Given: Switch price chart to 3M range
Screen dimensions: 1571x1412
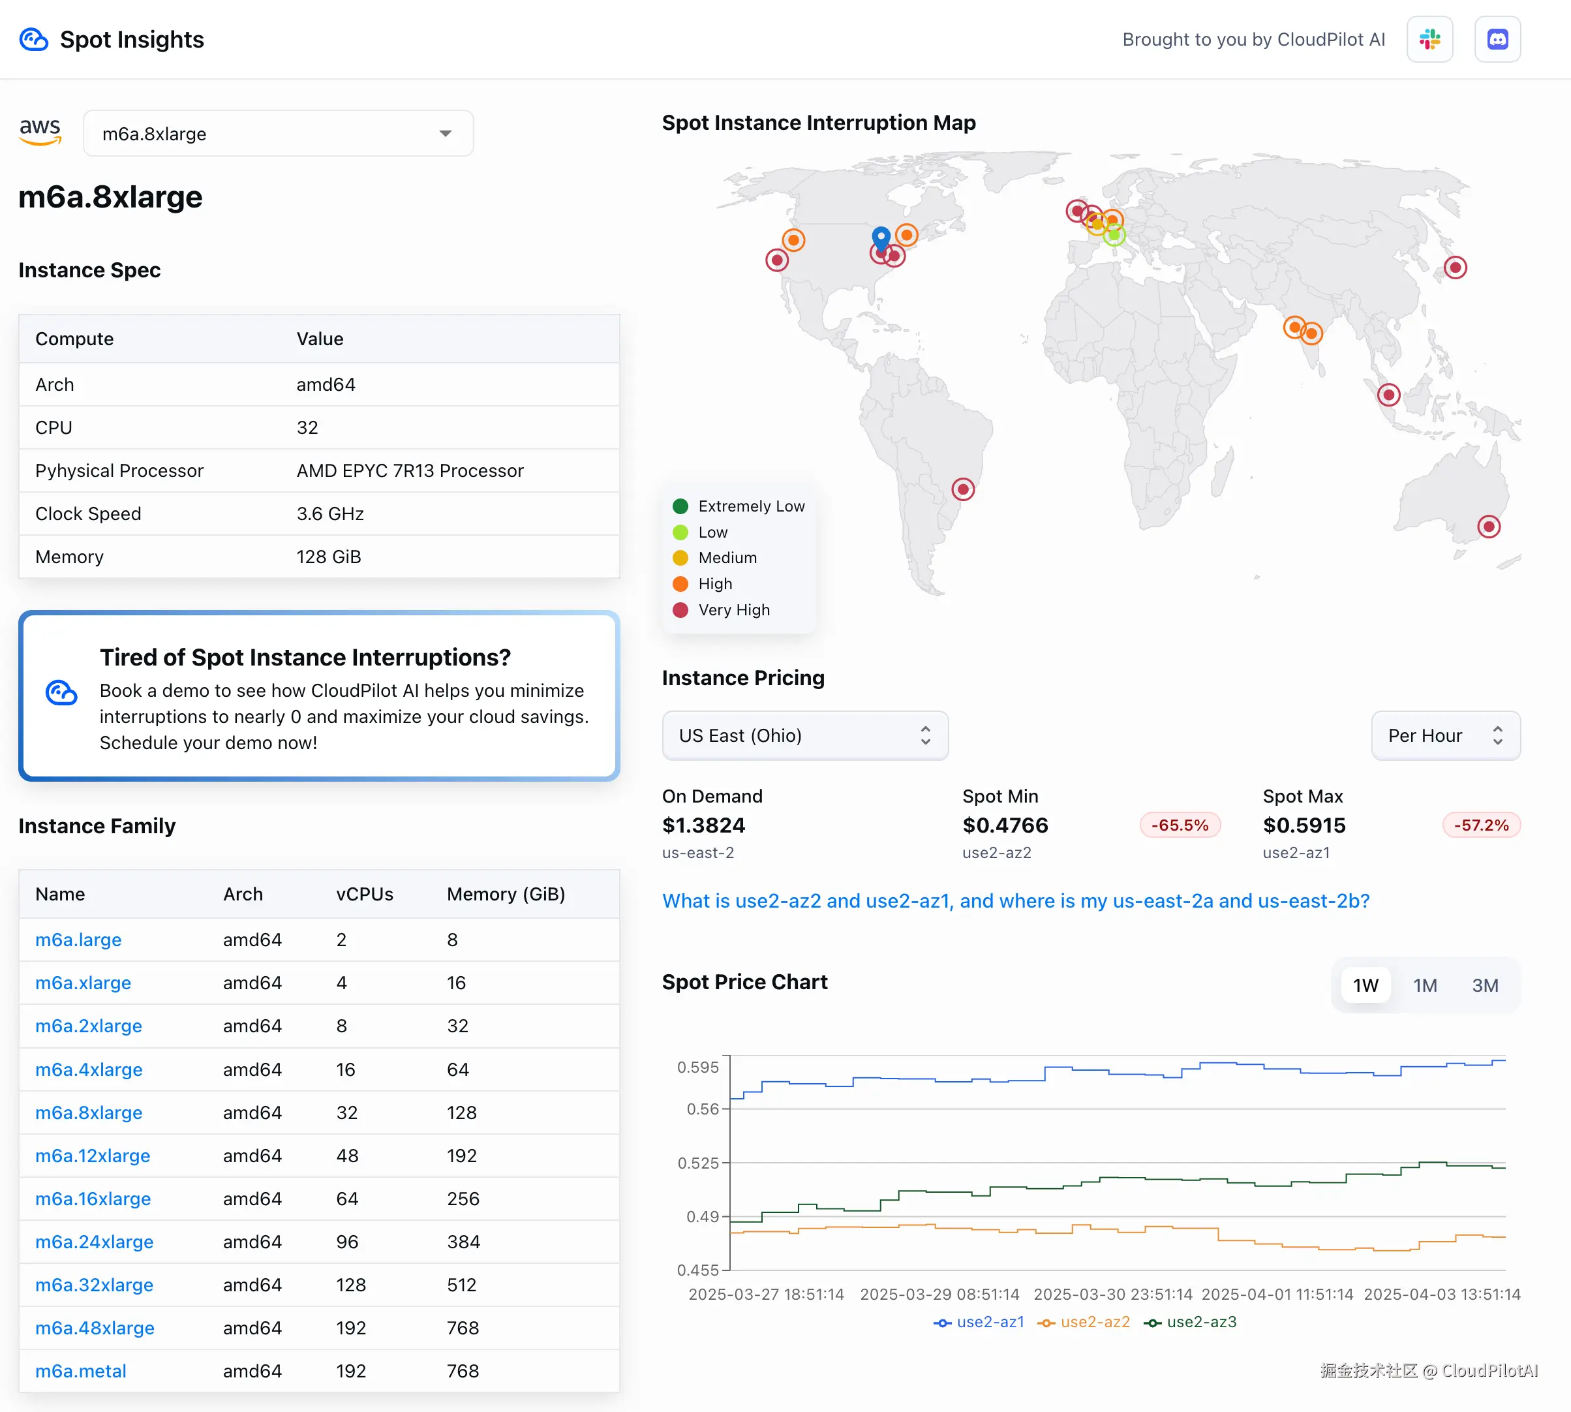Looking at the screenshot, I should click(1484, 985).
